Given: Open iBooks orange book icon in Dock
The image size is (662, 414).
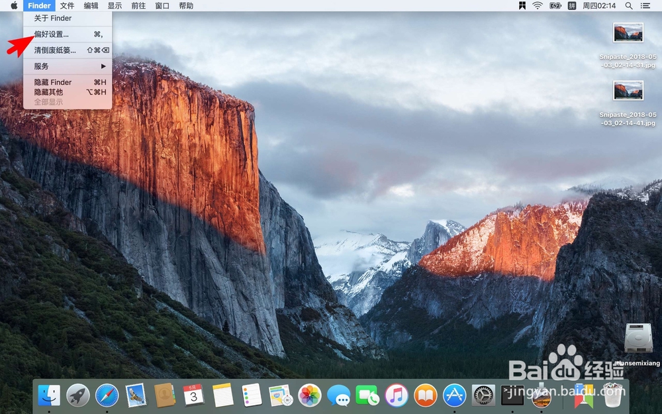Looking at the screenshot, I should 426,395.
